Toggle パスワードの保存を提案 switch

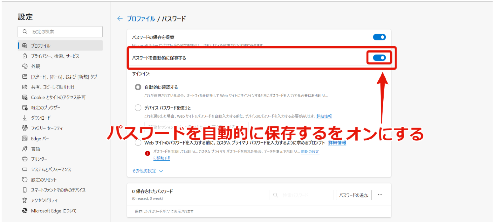pyautogui.click(x=379, y=37)
